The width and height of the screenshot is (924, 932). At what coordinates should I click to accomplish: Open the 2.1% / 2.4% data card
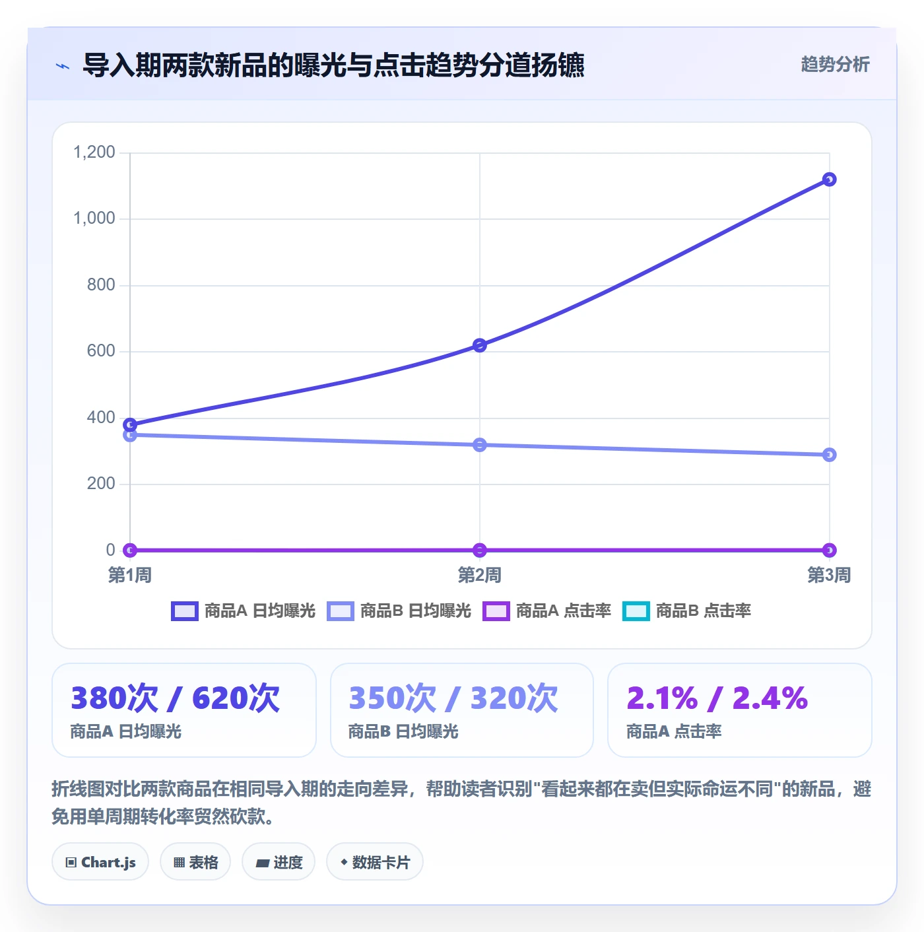(x=740, y=710)
